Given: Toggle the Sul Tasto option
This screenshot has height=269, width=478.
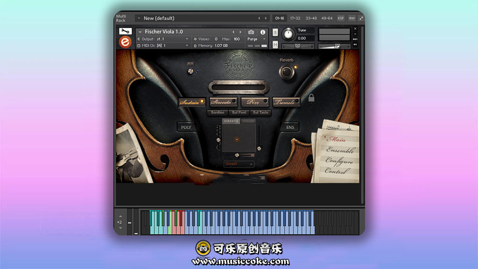Looking at the screenshot, I should click(260, 113).
